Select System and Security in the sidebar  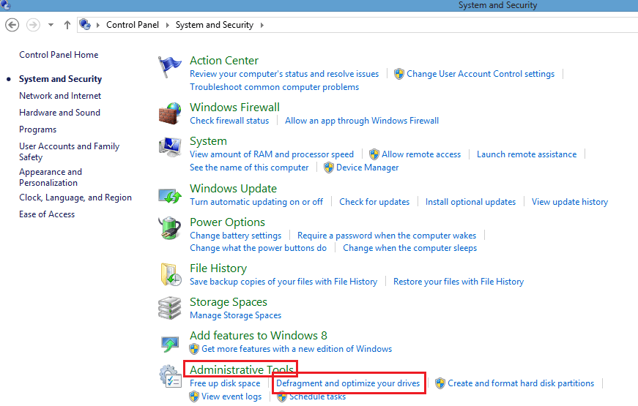[x=60, y=79]
